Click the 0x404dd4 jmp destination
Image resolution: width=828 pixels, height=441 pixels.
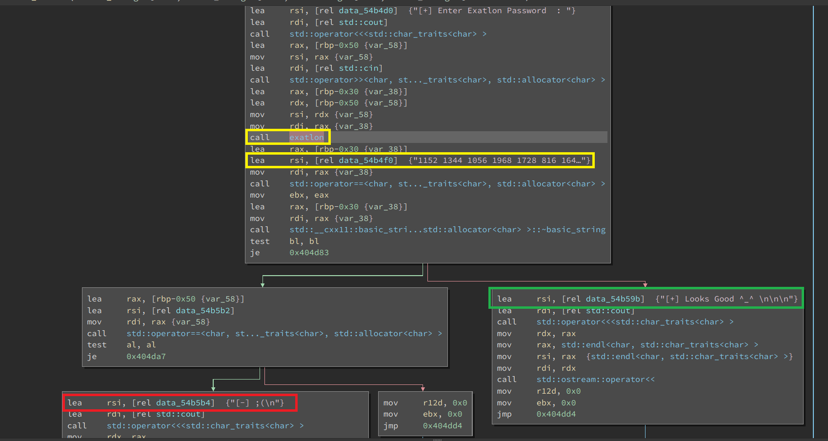(x=556, y=414)
